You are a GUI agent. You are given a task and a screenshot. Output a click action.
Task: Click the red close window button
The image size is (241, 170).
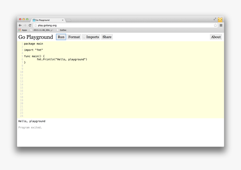pos(20,19)
